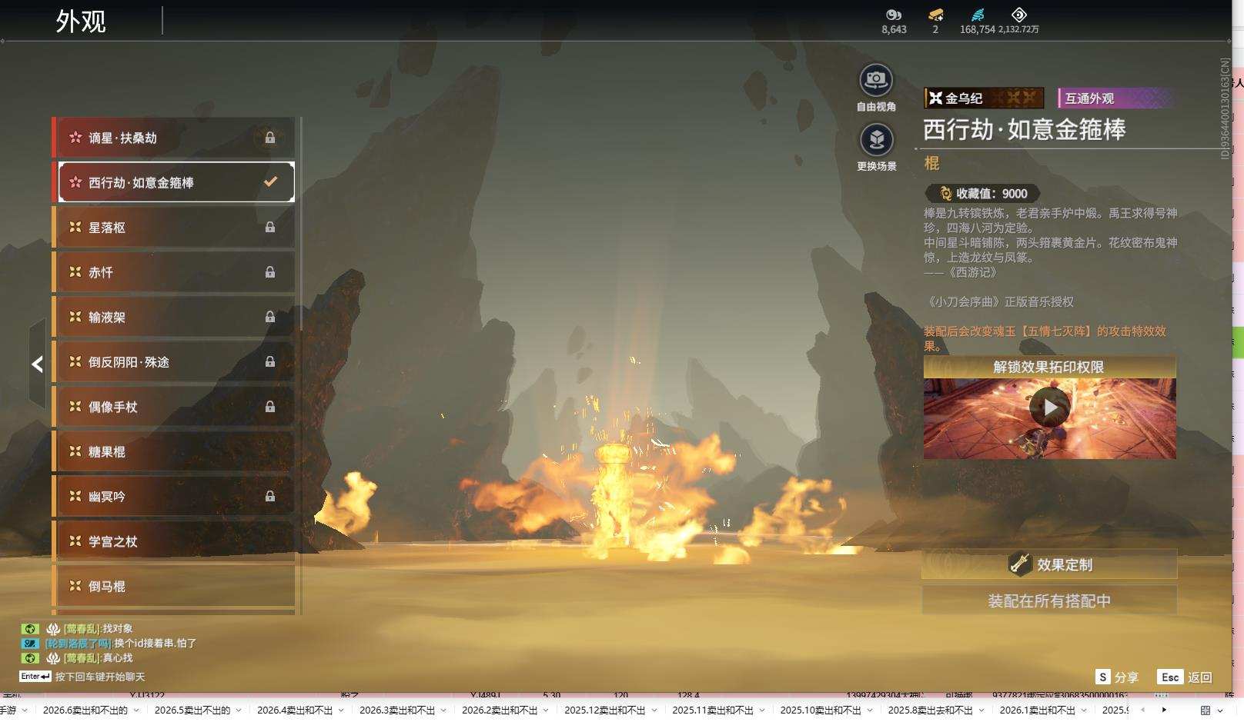This screenshot has height=722, width=1244.
Task: Open dropdown arrow on 2026.2卖出和不出 tab
Action: (546, 710)
